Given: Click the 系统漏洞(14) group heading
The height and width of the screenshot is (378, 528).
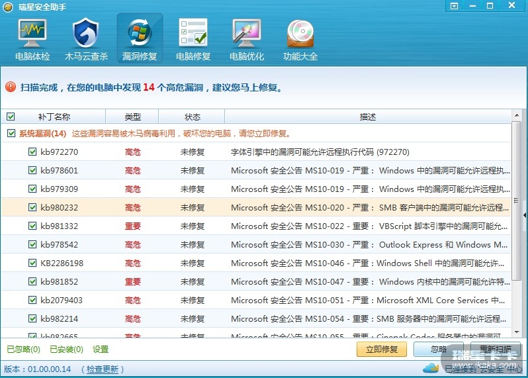Looking at the screenshot, I should [42, 134].
